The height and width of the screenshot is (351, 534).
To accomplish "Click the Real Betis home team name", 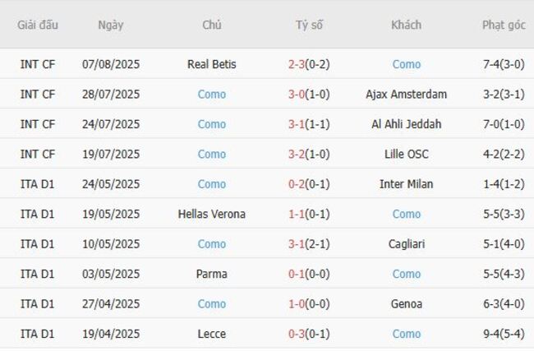I will [211, 64].
